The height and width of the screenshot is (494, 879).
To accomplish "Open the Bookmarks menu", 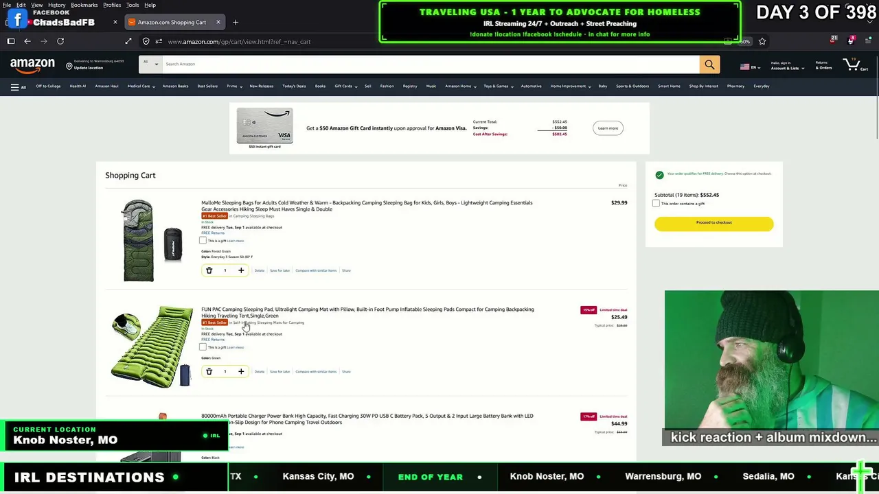I will pyautogui.click(x=84, y=5).
